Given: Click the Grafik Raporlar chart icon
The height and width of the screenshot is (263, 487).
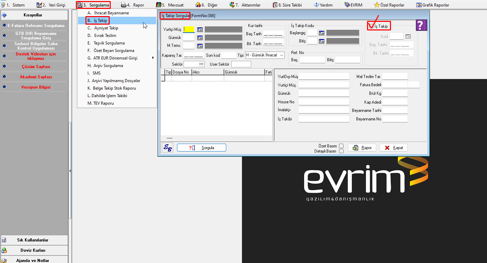Looking at the screenshot, I should pyautogui.click(x=419, y=5).
